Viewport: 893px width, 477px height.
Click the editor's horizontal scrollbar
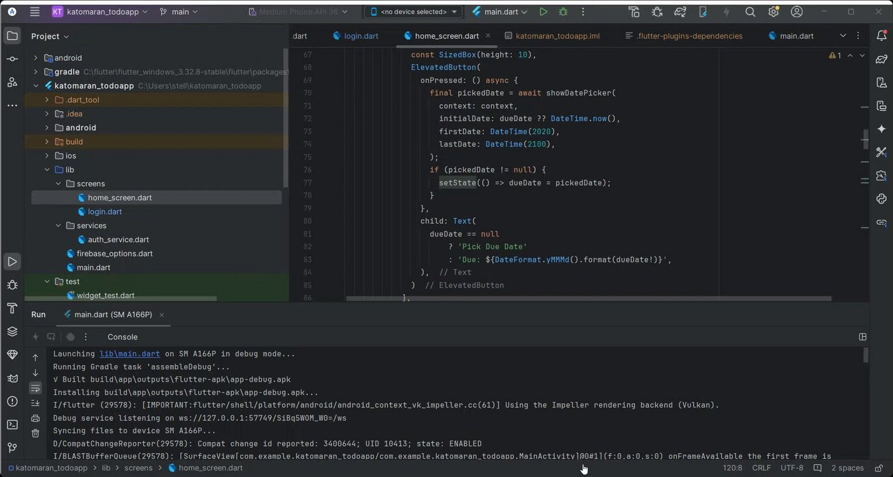(583, 299)
